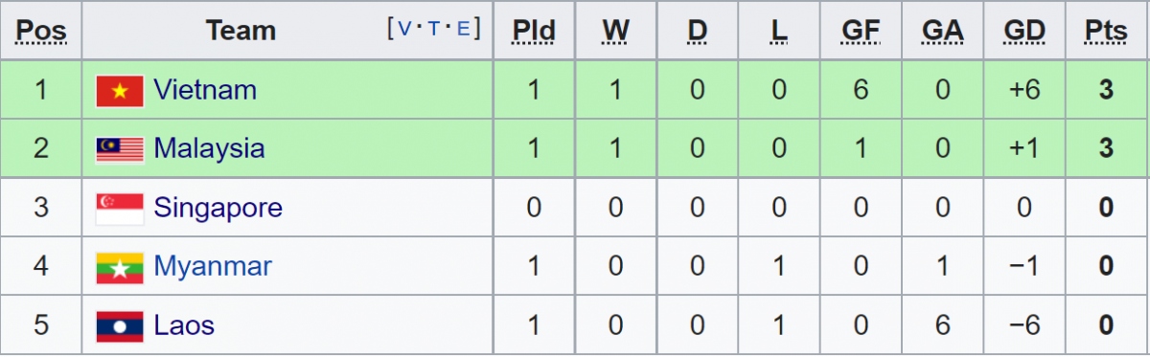Click the GA column header
The width and height of the screenshot is (1150, 357).
(x=942, y=32)
